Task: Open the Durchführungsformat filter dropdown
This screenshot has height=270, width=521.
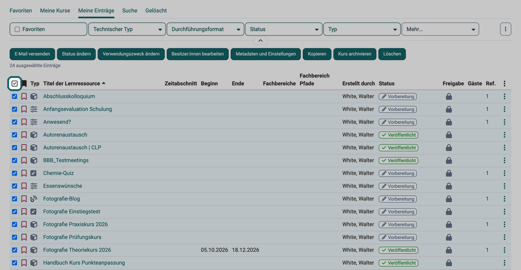Action: tap(205, 29)
